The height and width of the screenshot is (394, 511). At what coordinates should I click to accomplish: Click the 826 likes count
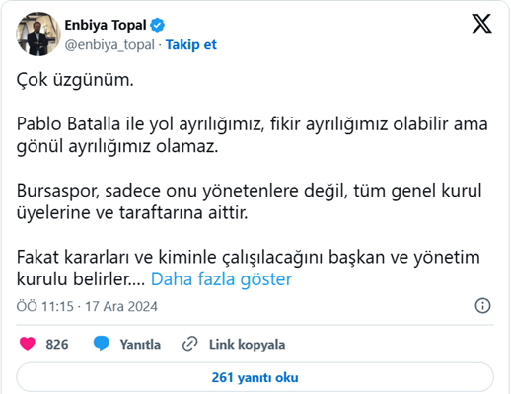click(57, 345)
